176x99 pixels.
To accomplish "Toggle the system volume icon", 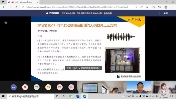I will pos(153,96).
